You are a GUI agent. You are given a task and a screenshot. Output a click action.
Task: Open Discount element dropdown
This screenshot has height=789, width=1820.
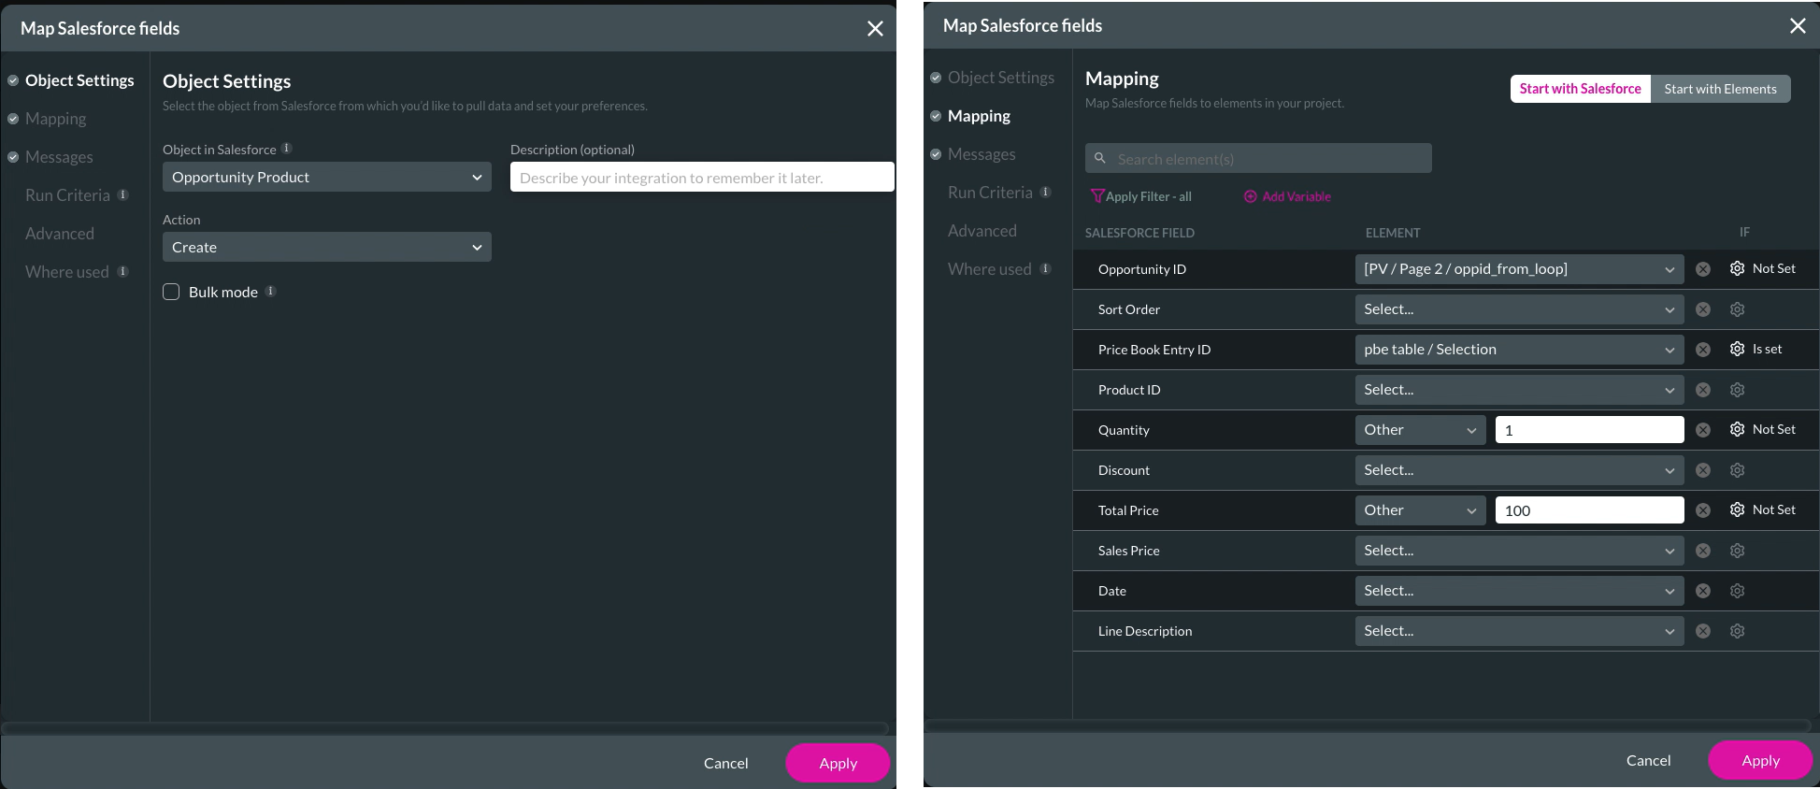point(1519,470)
